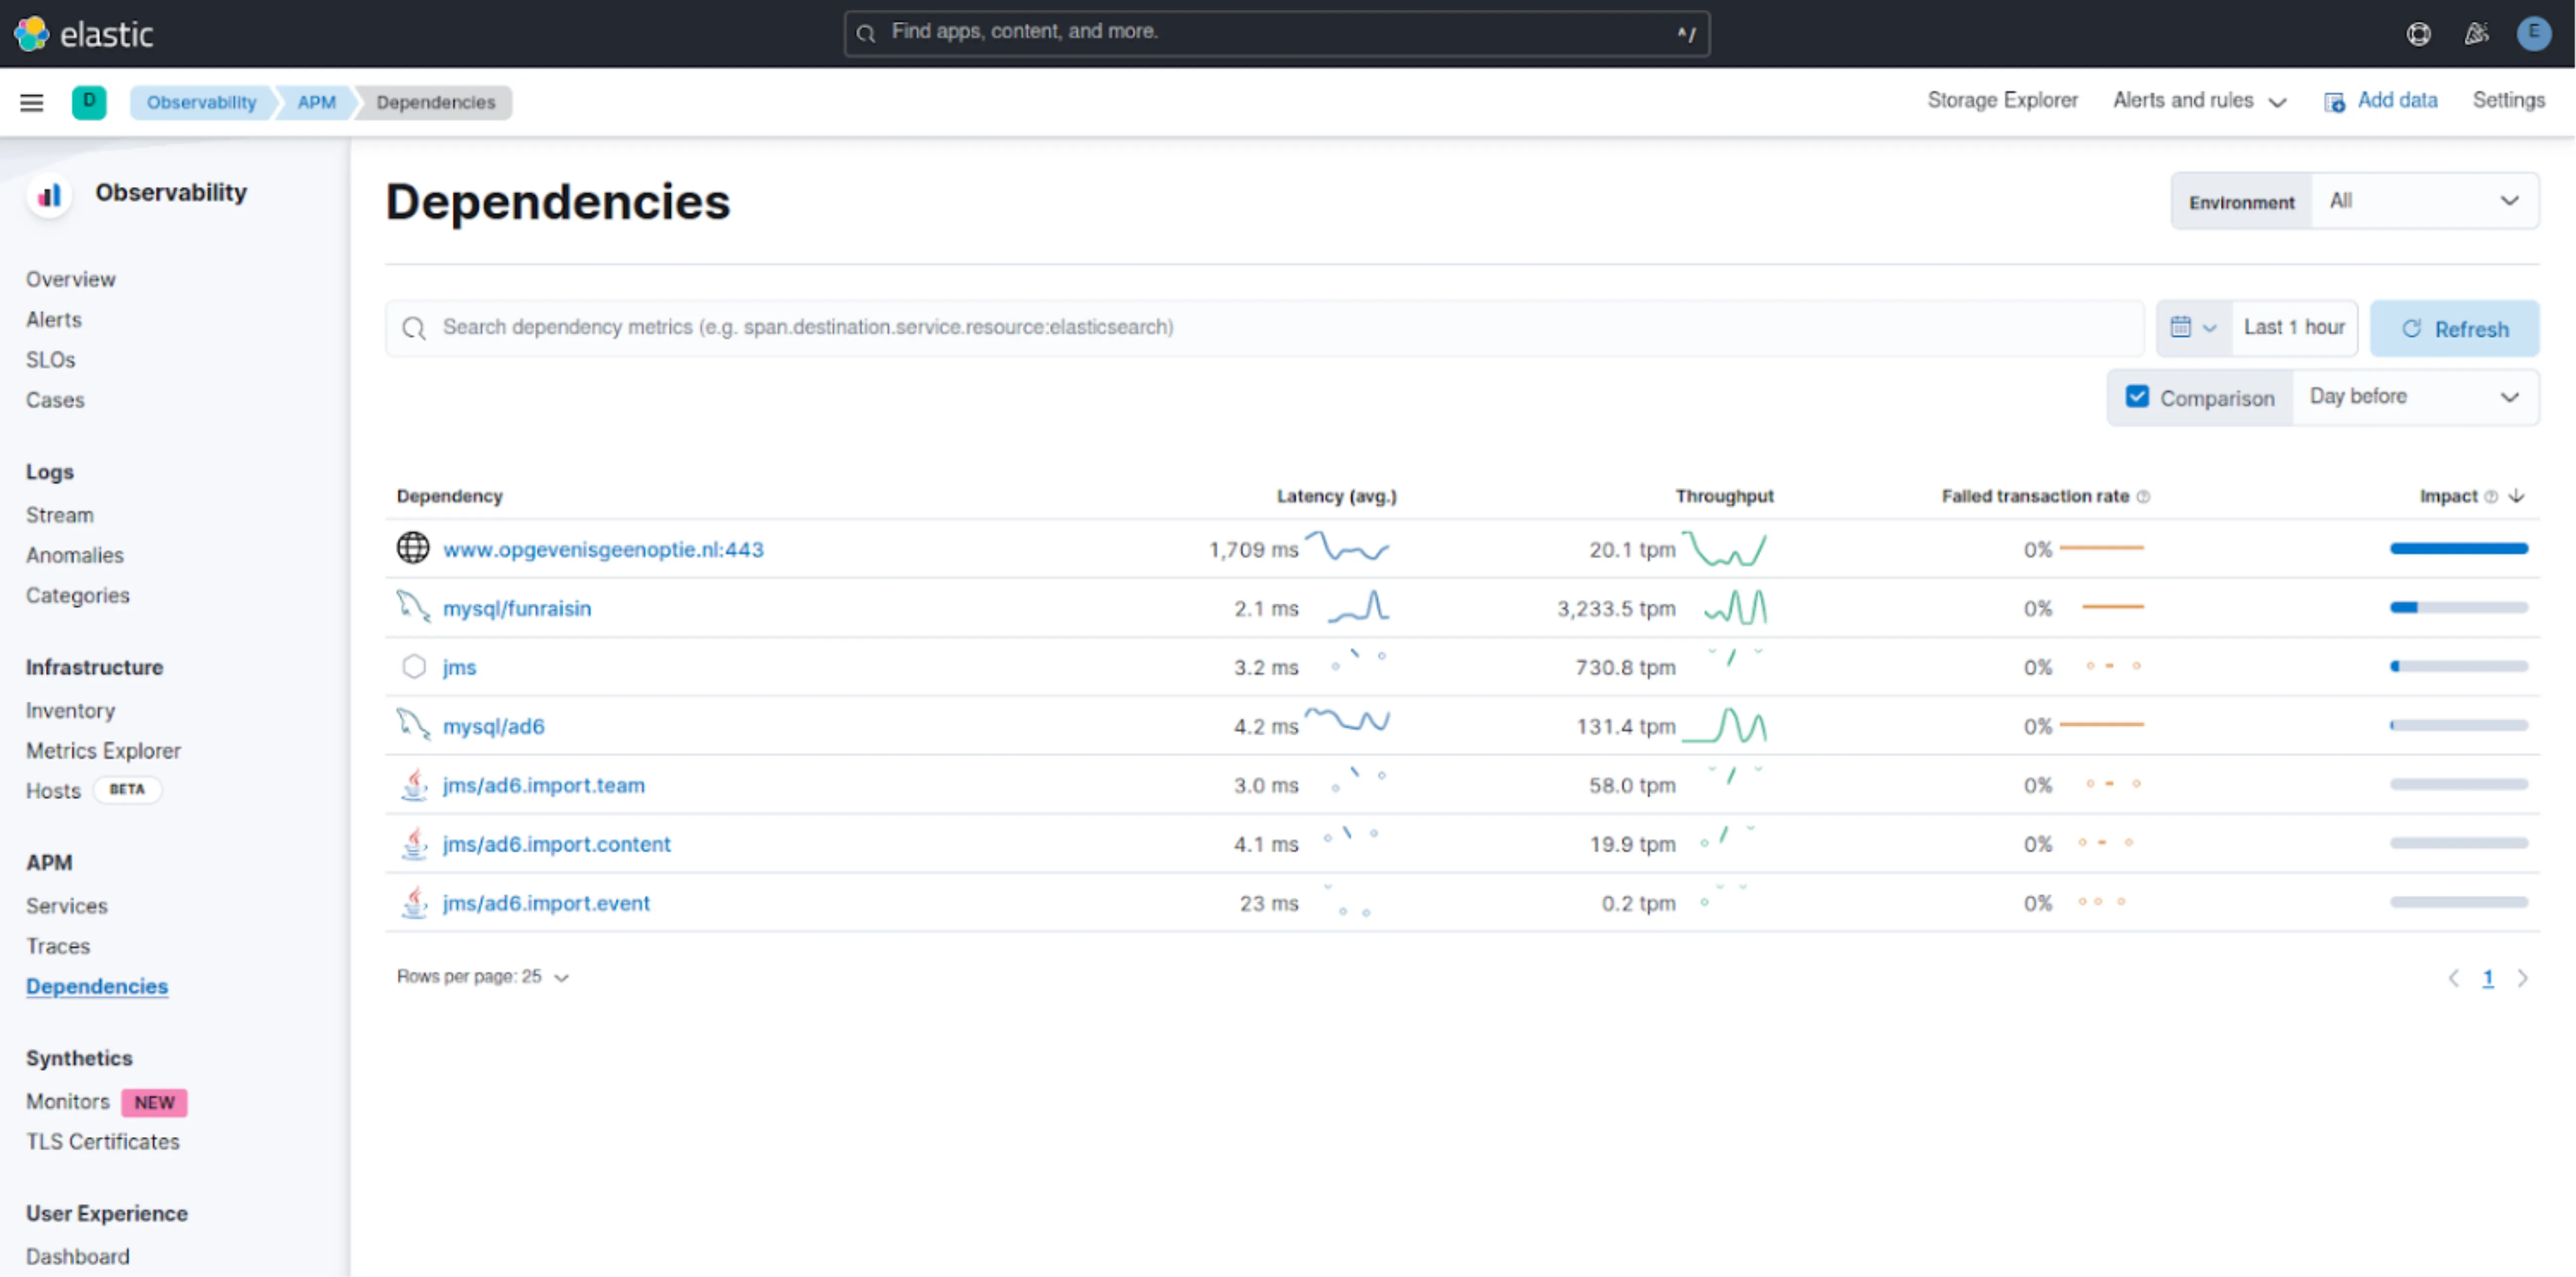Open the www.opgevenisgeenoptie.nl:443 dependency link
This screenshot has width=2576, height=1277.
point(603,549)
